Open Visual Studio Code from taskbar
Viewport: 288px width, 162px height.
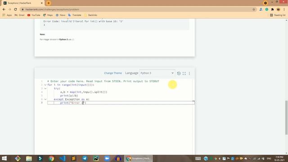pos(63,158)
